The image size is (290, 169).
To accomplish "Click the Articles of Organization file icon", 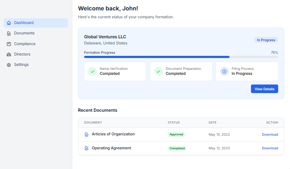I will pyautogui.click(x=86, y=135).
